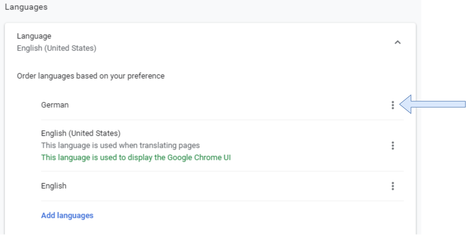466x235 pixels.
Task: Click the divider line above Add languages
Action: 222,201
